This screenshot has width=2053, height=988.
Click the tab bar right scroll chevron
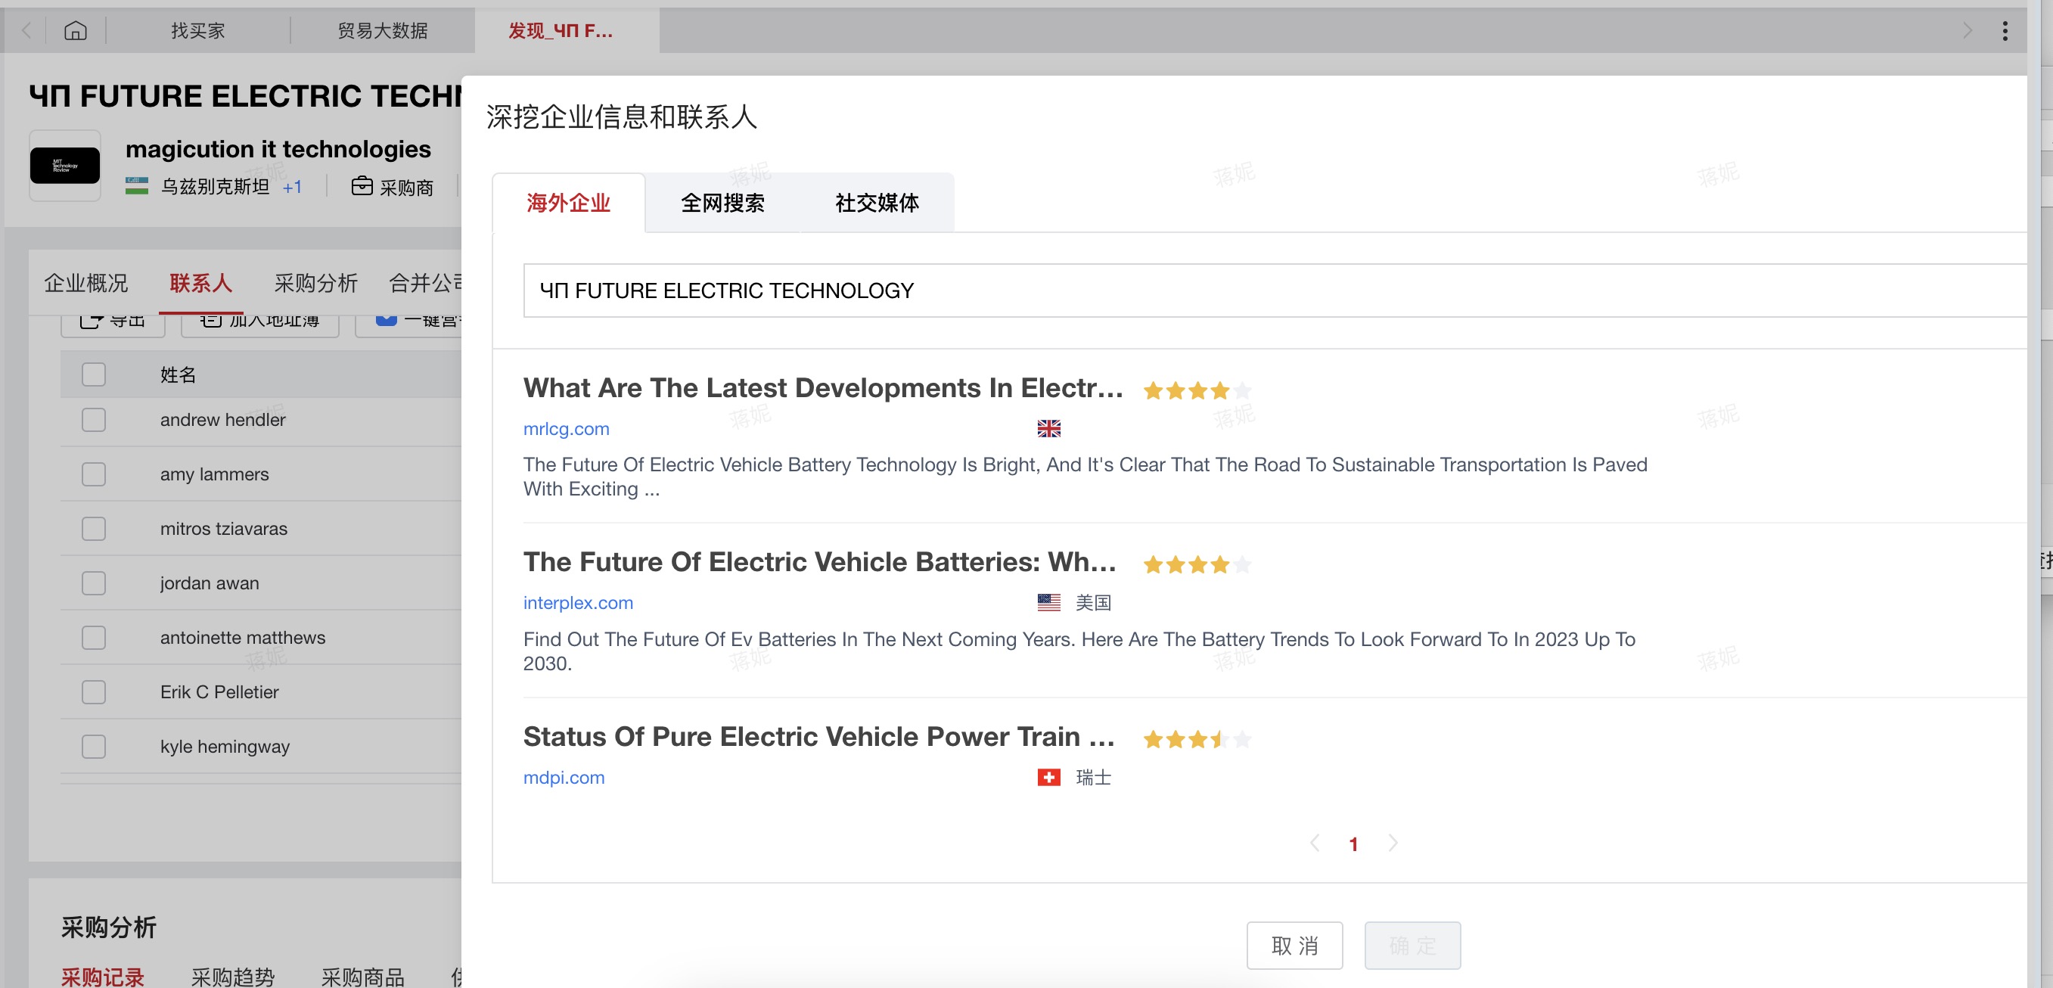point(1967,31)
